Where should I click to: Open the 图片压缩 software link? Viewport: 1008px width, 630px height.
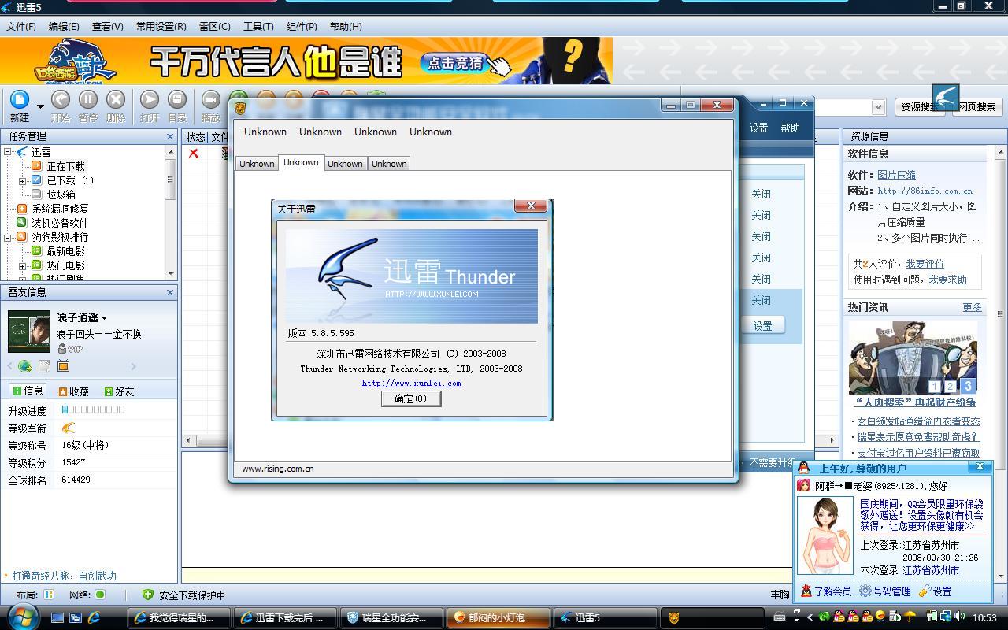click(896, 175)
